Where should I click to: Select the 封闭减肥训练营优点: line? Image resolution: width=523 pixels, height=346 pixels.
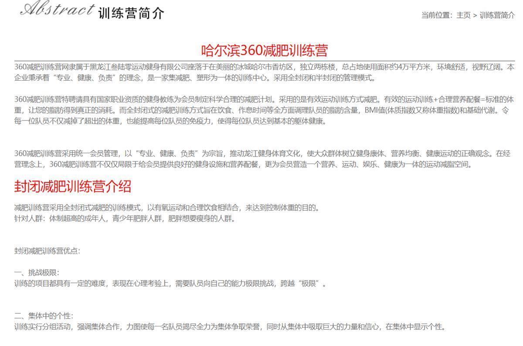coord(47,251)
